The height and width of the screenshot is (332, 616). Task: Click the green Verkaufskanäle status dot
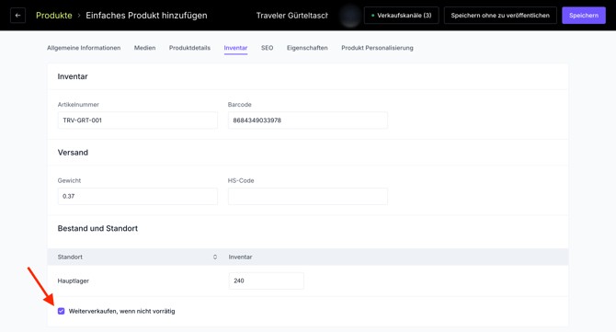(x=372, y=16)
